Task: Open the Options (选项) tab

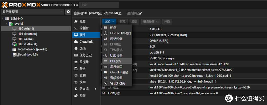Action: (x=86, y=48)
